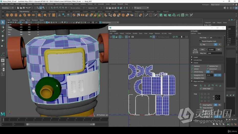Select the Paint selection tool in left toolbox

click(3, 31)
